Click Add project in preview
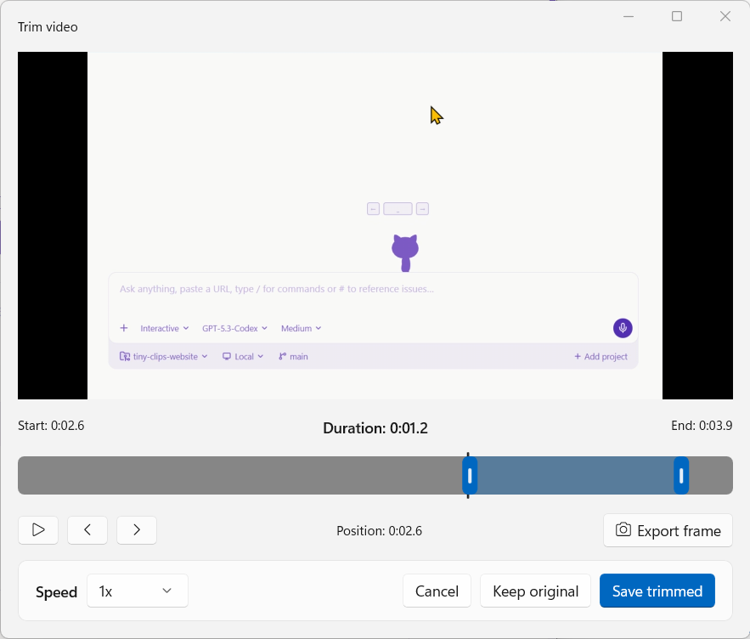This screenshot has height=639, width=750. (601, 357)
